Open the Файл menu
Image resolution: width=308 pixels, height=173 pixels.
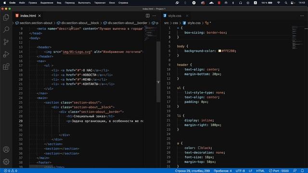click(x=22, y=3)
